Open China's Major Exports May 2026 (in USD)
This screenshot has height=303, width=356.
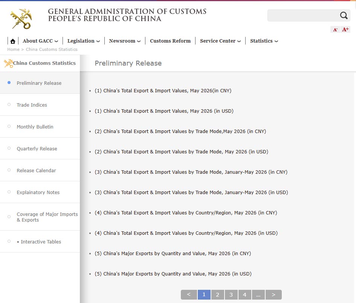pyautogui.click(x=173, y=274)
